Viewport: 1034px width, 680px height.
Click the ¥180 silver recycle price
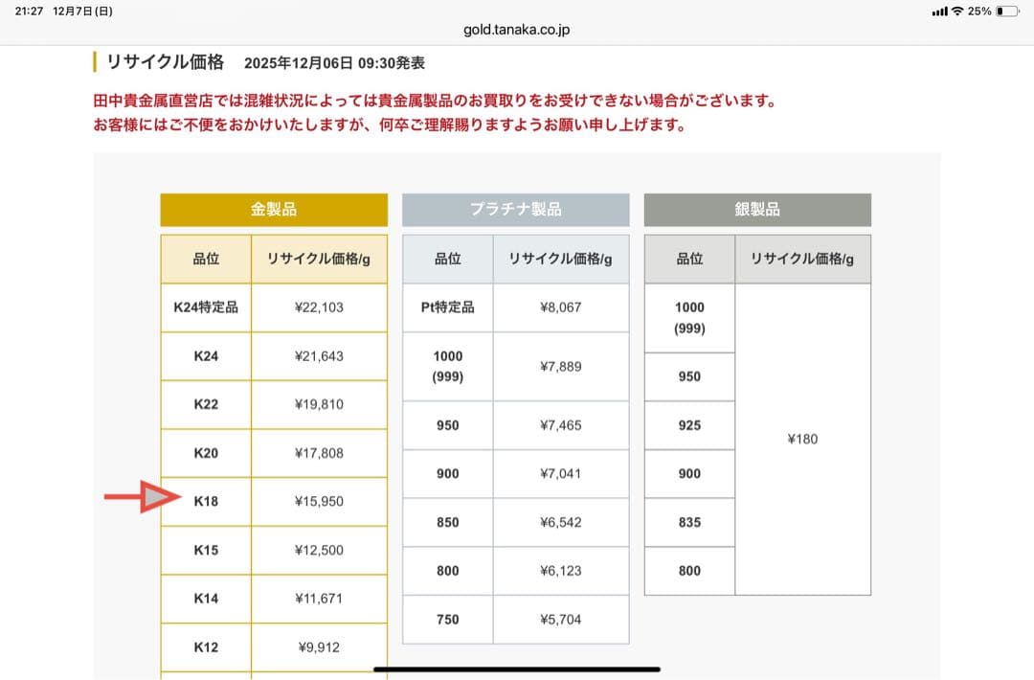click(802, 439)
